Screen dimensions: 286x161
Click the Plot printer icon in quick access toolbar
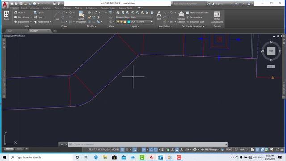pos(34,4)
